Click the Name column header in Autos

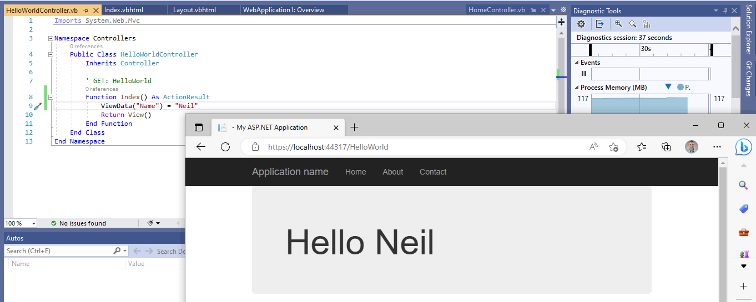(x=67, y=264)
